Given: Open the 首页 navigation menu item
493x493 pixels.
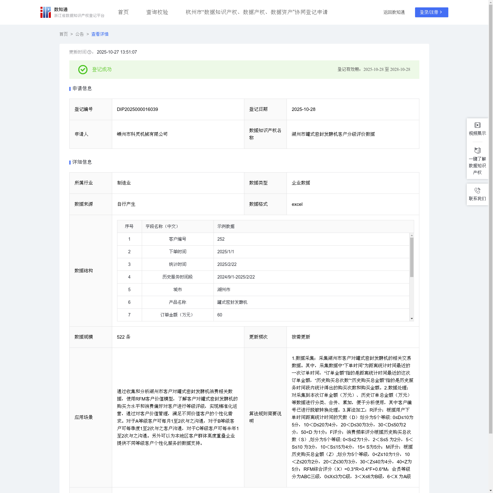Looking at the screenshot, I should click(x=123, y=12).
